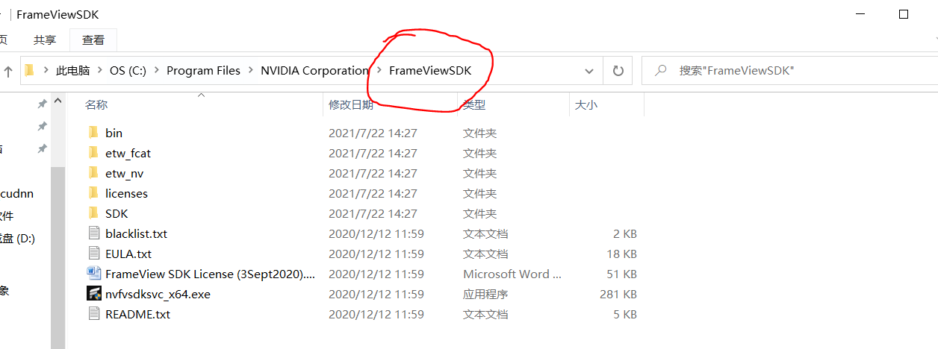
Task: Sort files by the 名称 column header
Action: (x=96, y=105)
